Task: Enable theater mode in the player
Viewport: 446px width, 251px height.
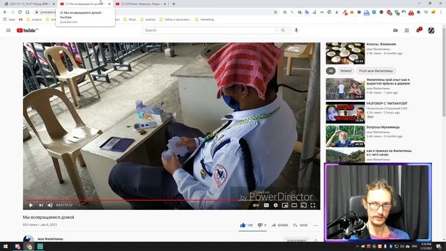Action: [294, 205]
